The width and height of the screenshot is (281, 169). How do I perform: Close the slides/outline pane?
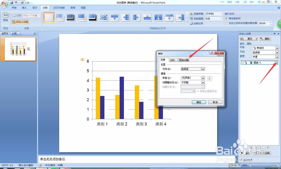click(x=35, y=33)
